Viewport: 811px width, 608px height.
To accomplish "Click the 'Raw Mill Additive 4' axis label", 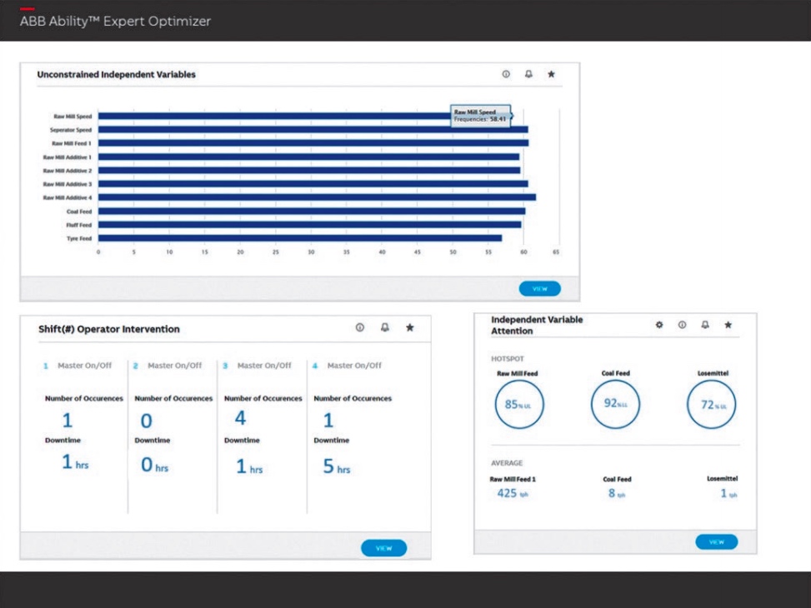I will coord(68,197).
